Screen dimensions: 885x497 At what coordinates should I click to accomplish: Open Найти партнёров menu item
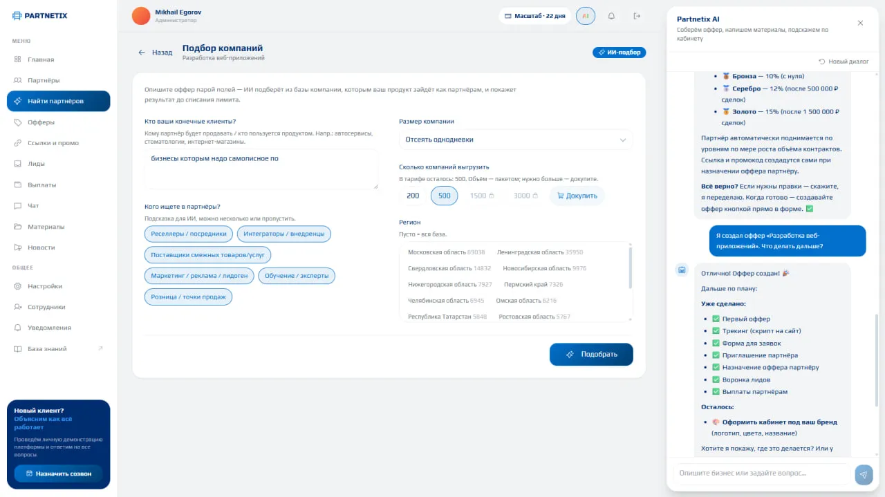coord(58,101)
